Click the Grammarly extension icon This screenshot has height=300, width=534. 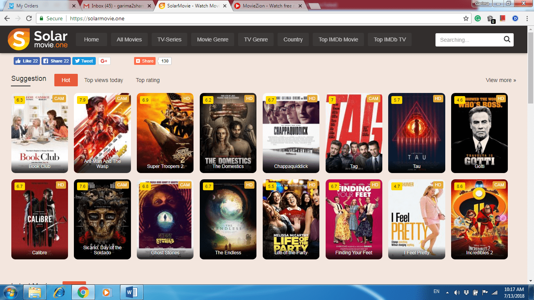478,18
